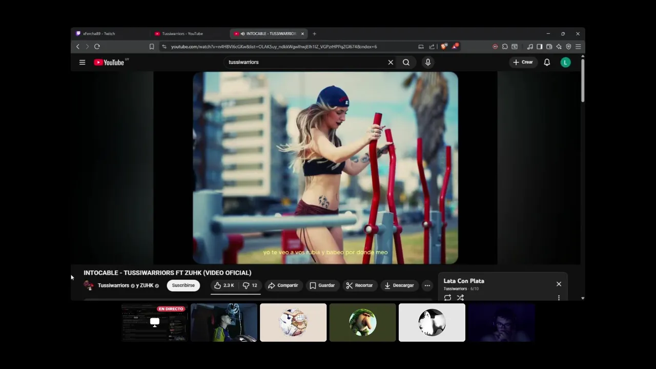Open more actions three-dot menu
Image resolution: width=656 pixels, height=369 pixels.
pos(427,285)
